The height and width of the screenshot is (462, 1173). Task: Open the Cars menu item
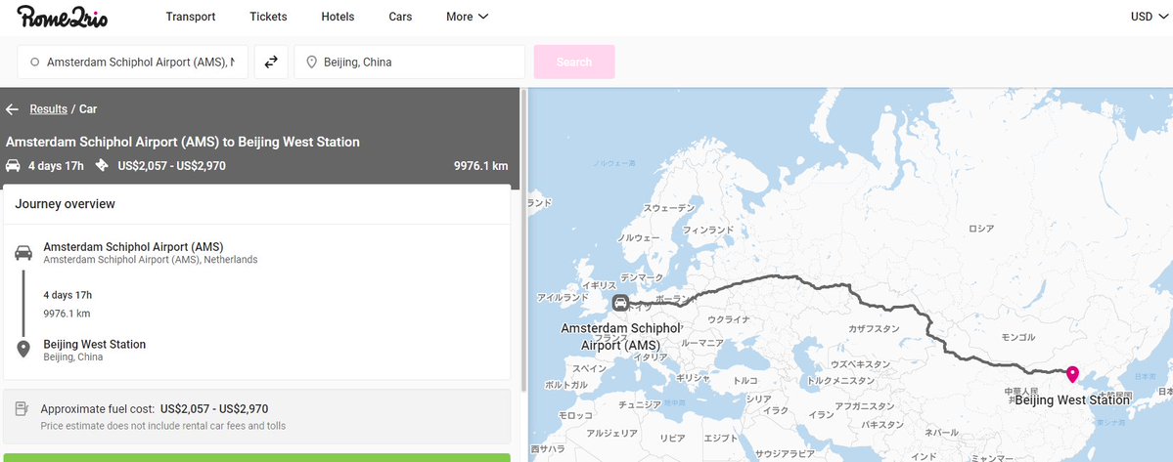click(400, 17)
